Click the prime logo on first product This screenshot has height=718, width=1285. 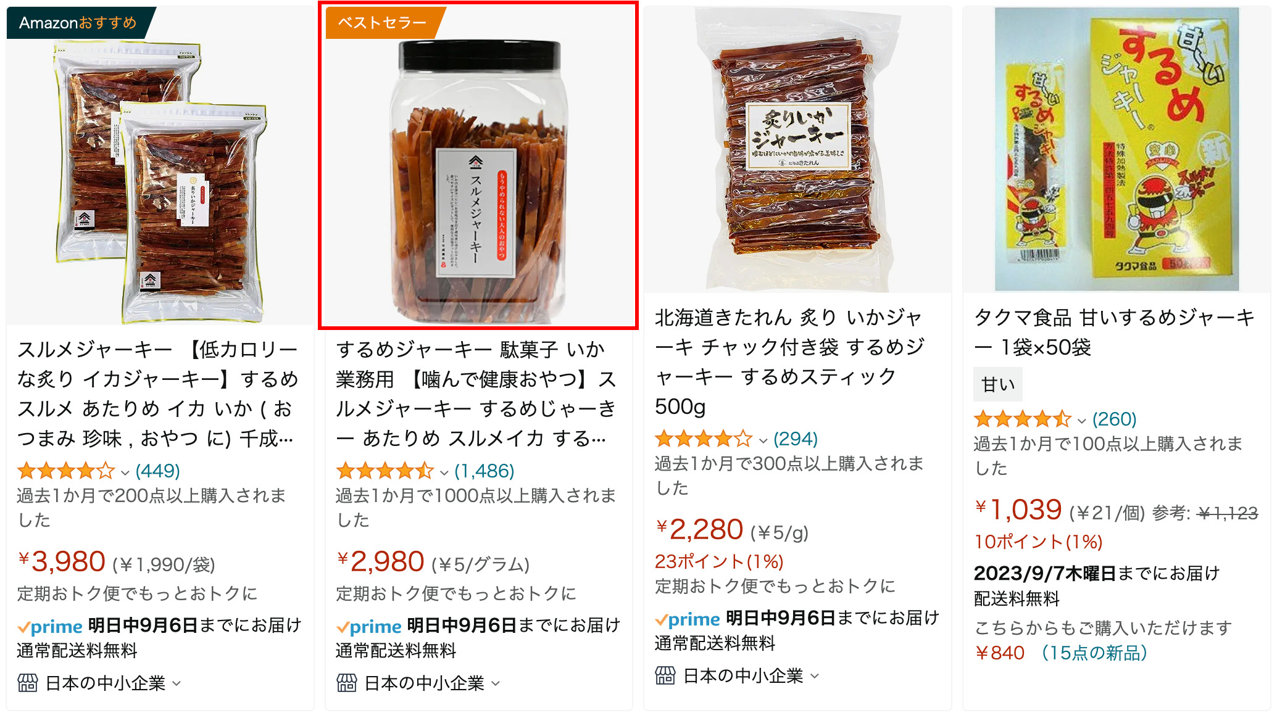(x=50, y=627)
